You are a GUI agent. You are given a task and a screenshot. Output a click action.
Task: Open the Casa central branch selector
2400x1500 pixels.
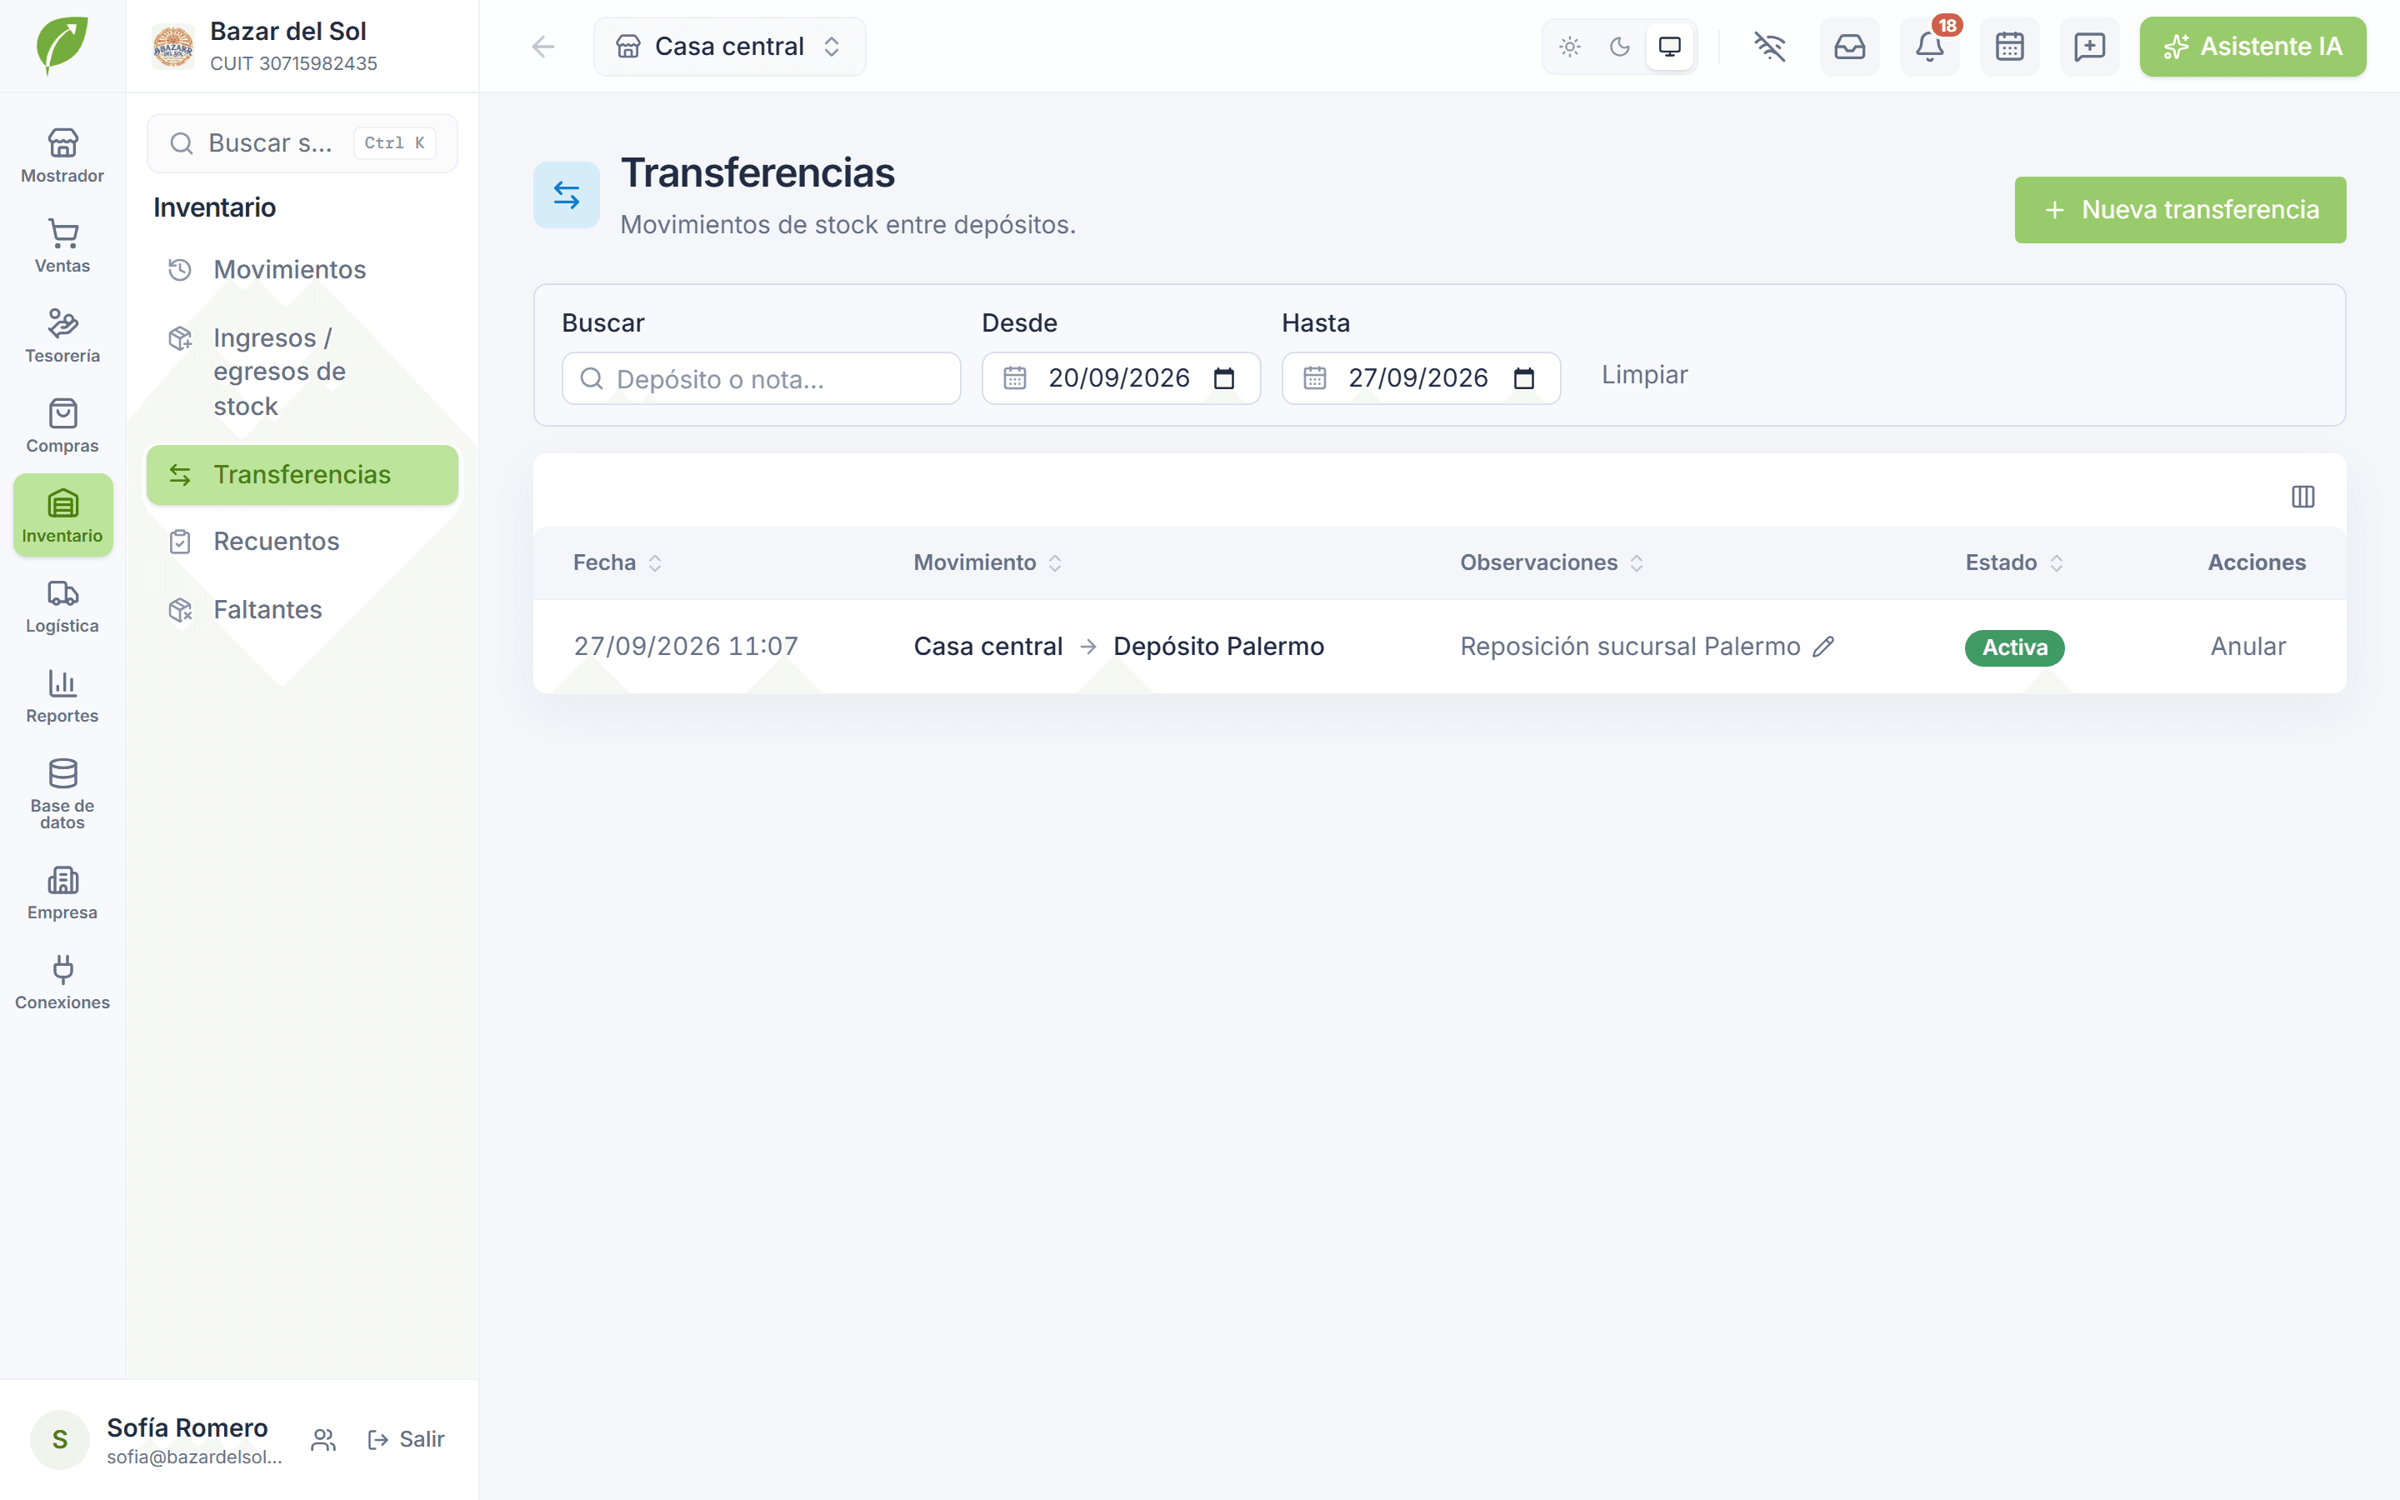729,47
